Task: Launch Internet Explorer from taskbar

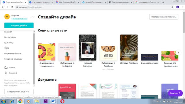Action: click(12, 101)
